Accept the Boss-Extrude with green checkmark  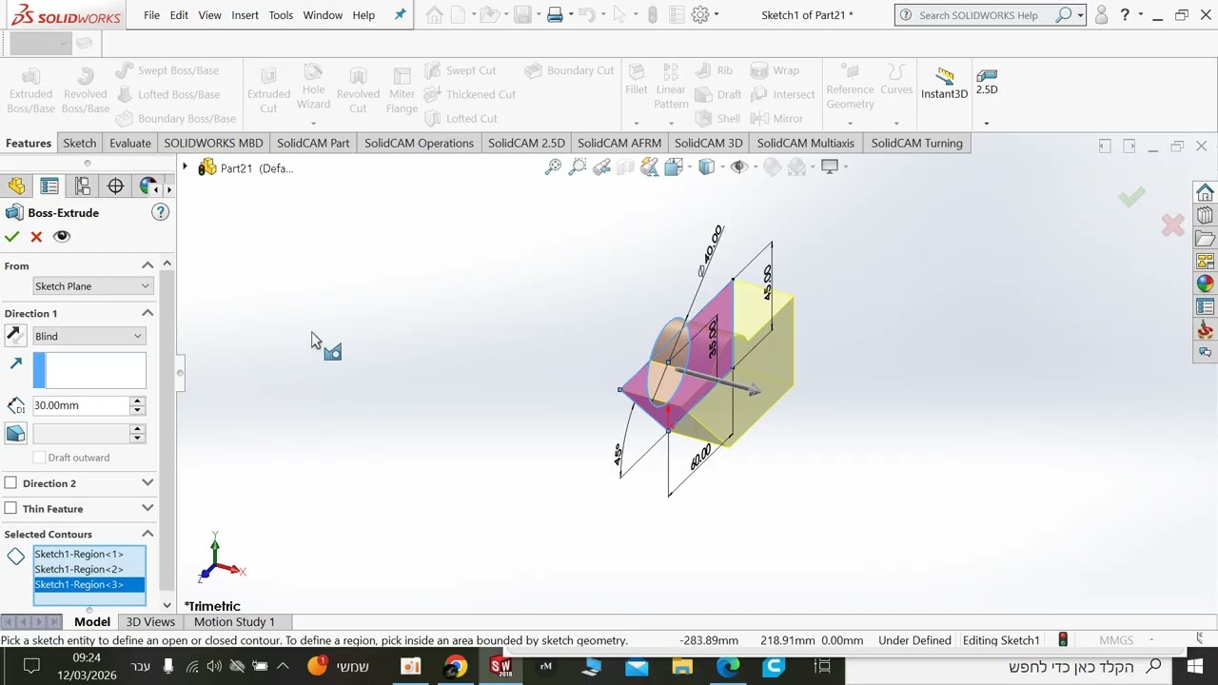click(x=11, y=237)
